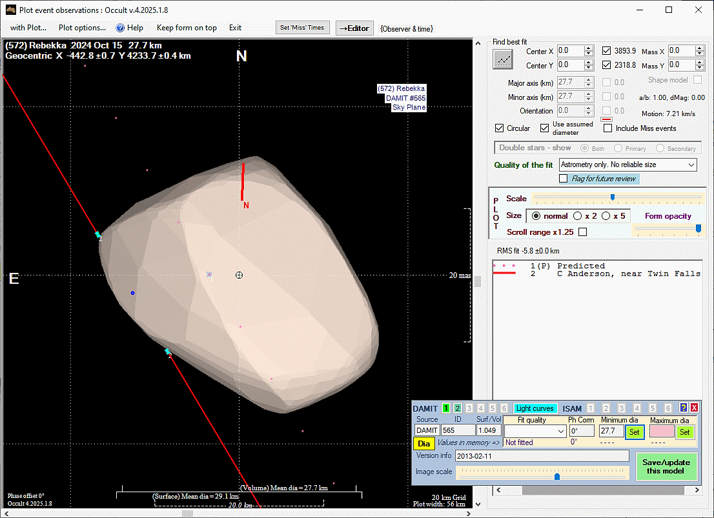The width and height of the screenshot is (714, 518).
Task: Open the Plot options menu
Action: (82, 28)
